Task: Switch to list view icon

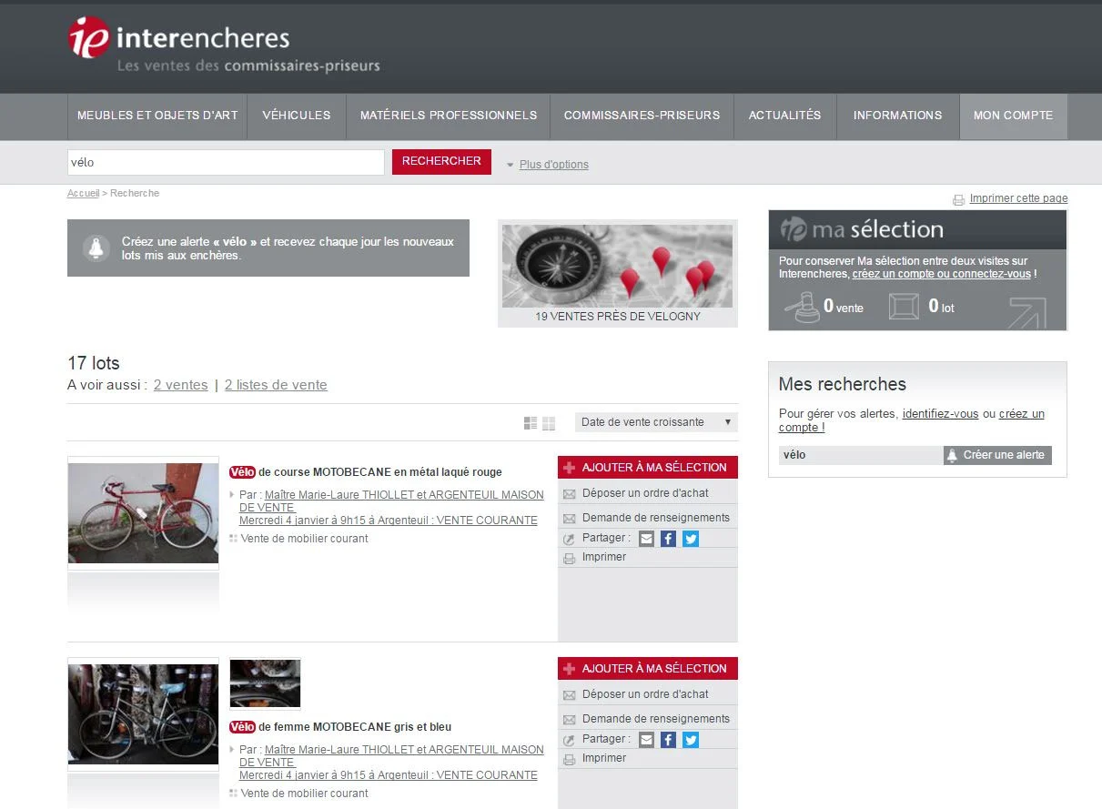Action: click(531, 423)
